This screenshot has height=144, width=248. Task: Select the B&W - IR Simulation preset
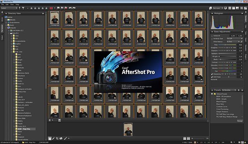coord(224,96)
